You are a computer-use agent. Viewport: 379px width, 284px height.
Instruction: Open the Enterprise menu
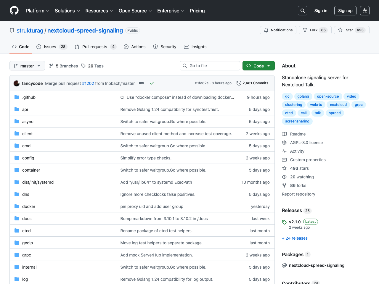click(169, 11)
